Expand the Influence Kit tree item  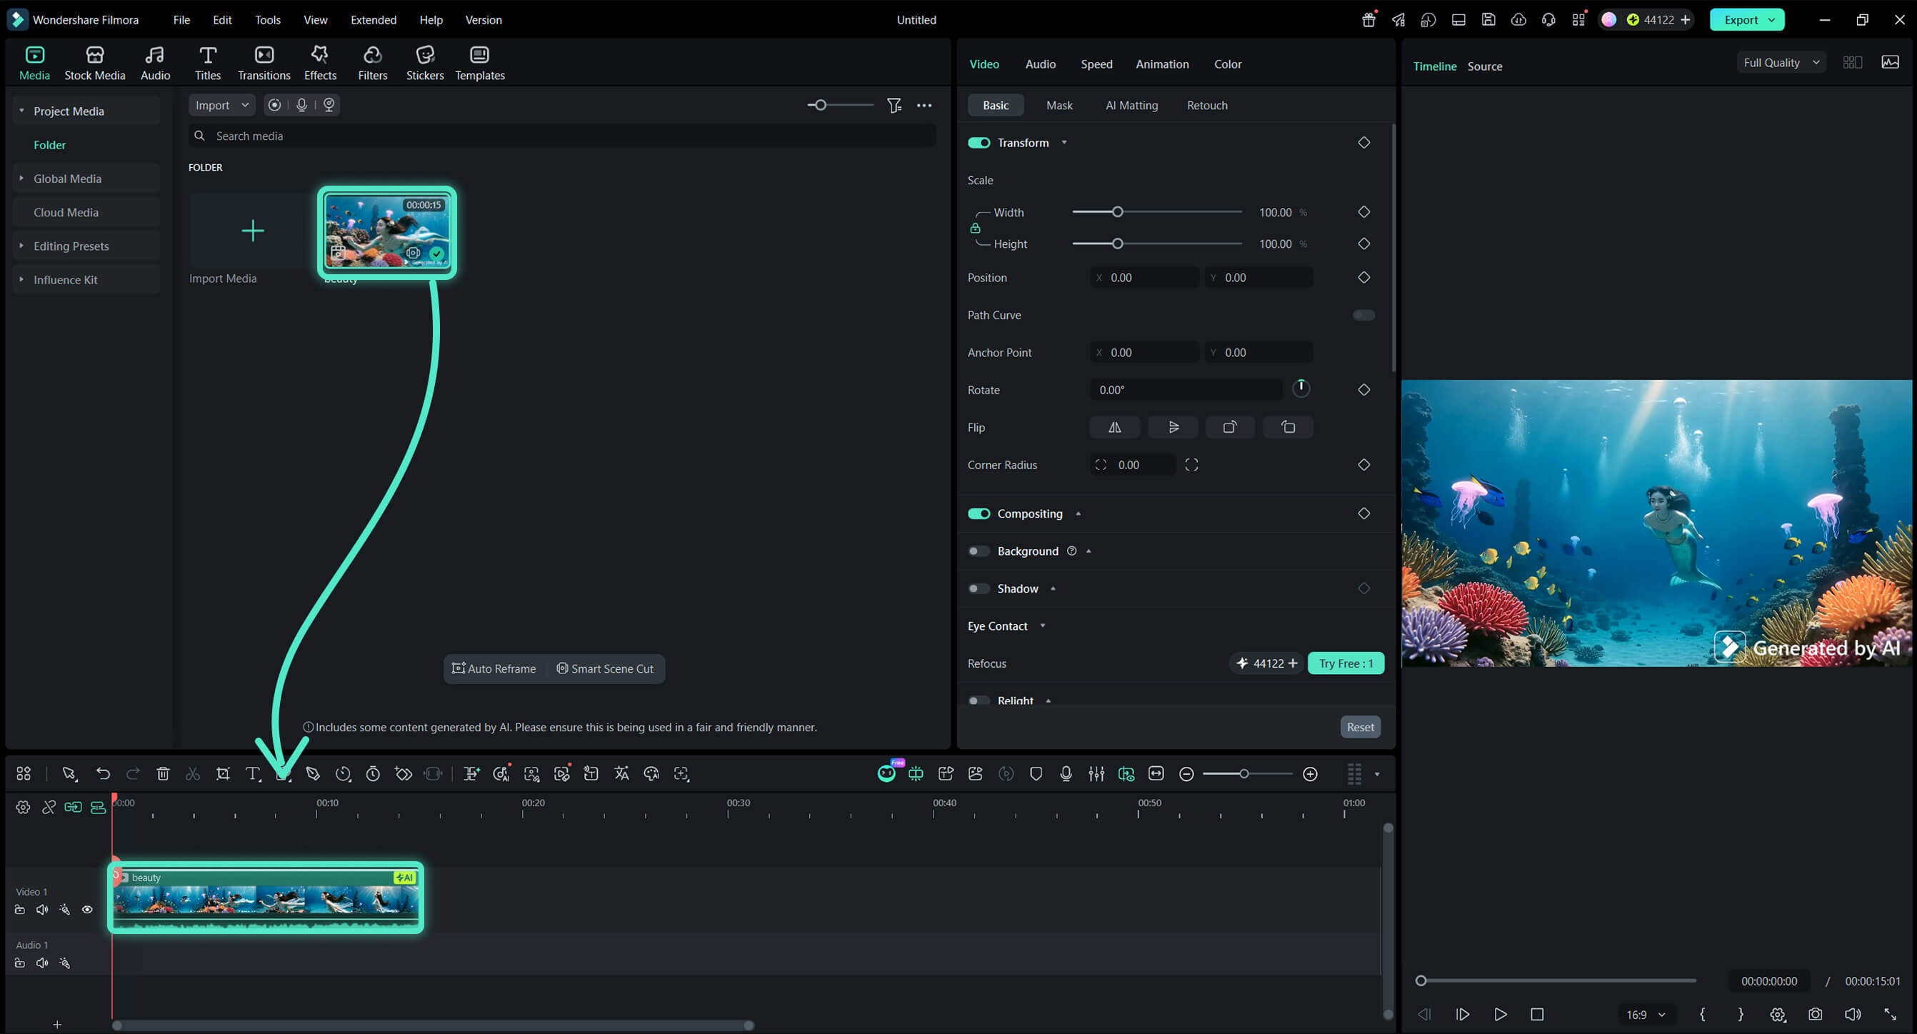pos(21,280)
